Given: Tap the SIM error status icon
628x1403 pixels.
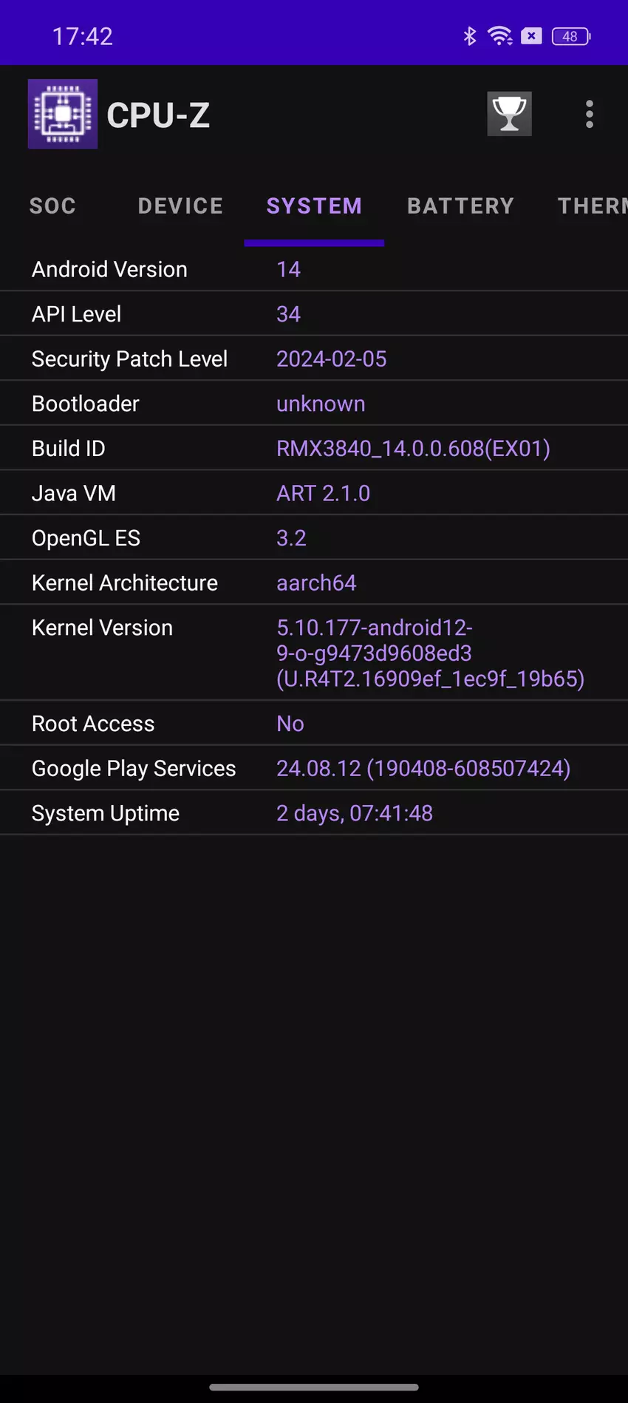Looking at the screenshot, I should point(531,35).
